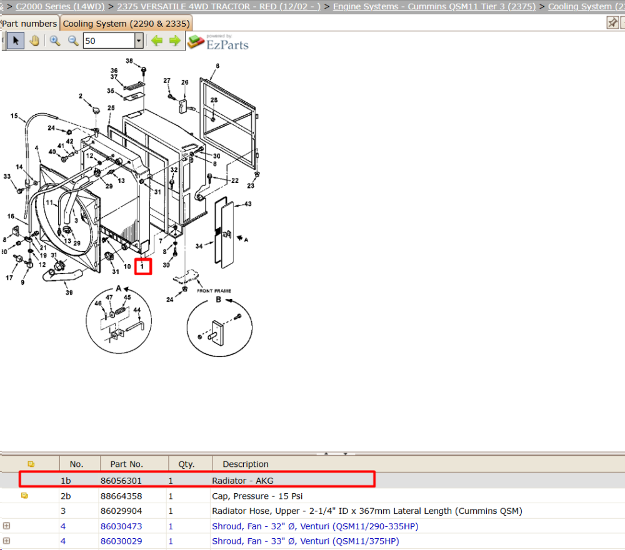625x550 pixels.
Task: Click callout 43 panel on the diagram
Action: pos(248,204)
